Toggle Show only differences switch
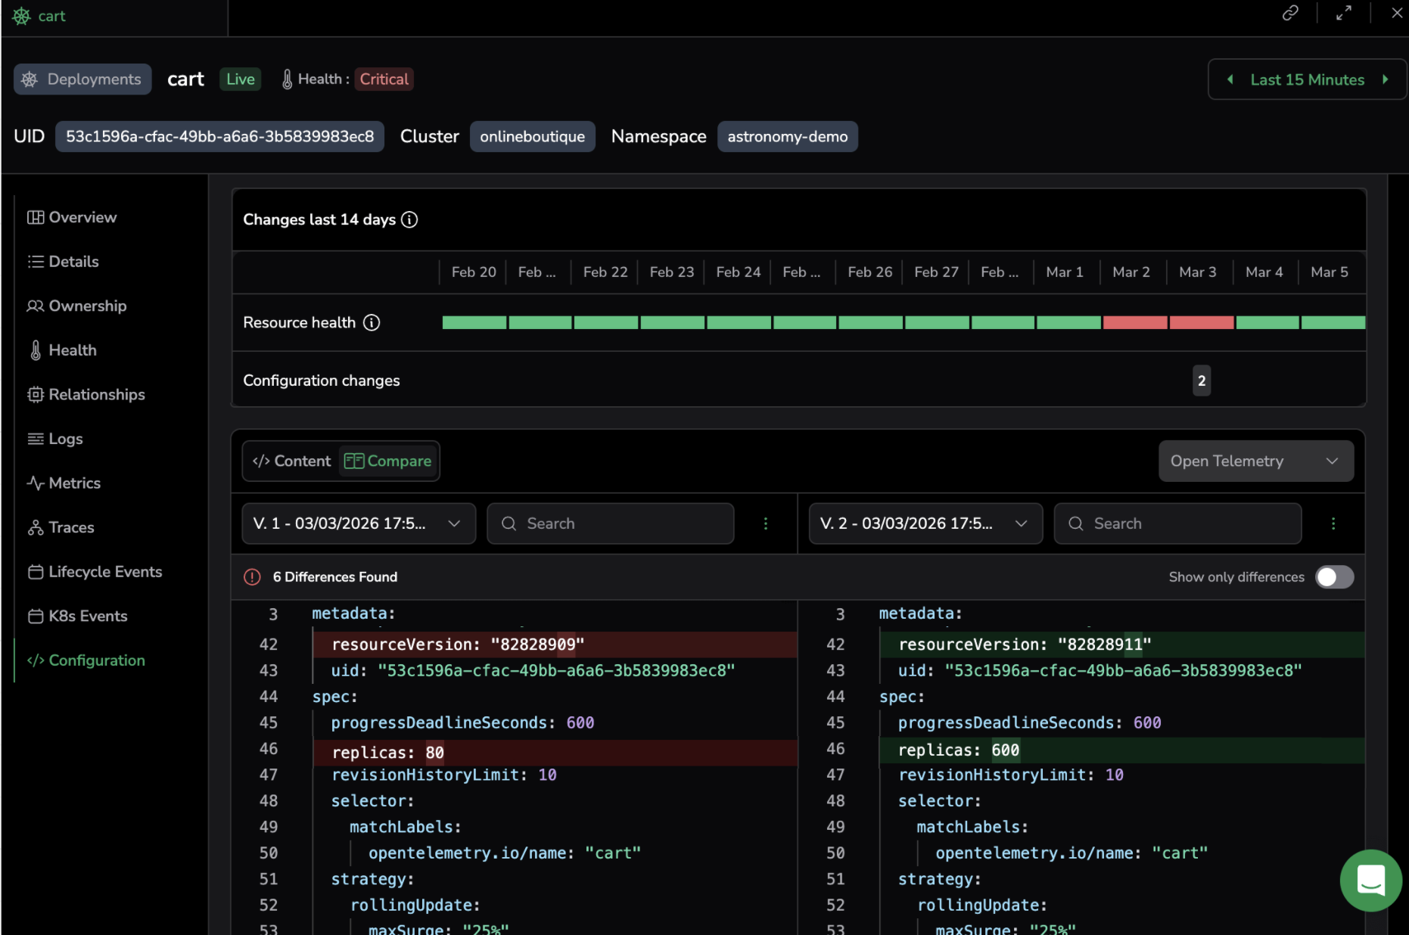Image resolution: width=1409 pixels, height=935 pixels. point(1334,577)
